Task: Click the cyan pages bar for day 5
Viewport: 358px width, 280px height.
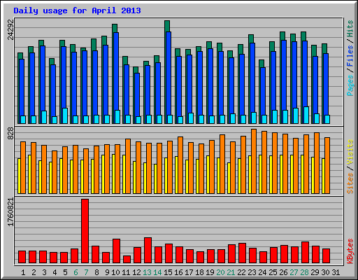Action: (x=65, y=115)
